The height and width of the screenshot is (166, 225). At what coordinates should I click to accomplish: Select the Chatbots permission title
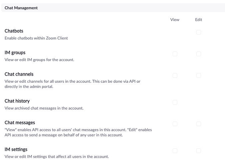point(14,31)
